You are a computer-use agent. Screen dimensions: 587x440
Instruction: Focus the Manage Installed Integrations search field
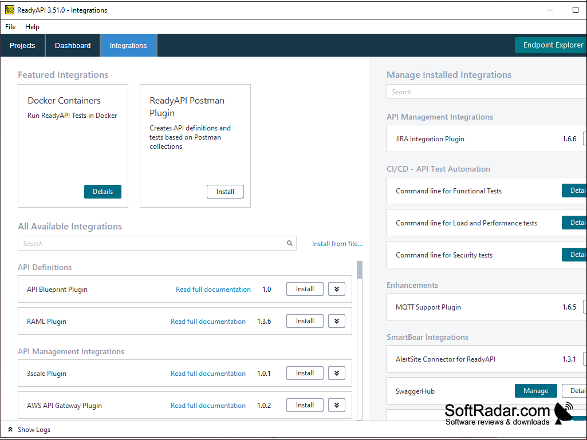click(x=487, y=92)
